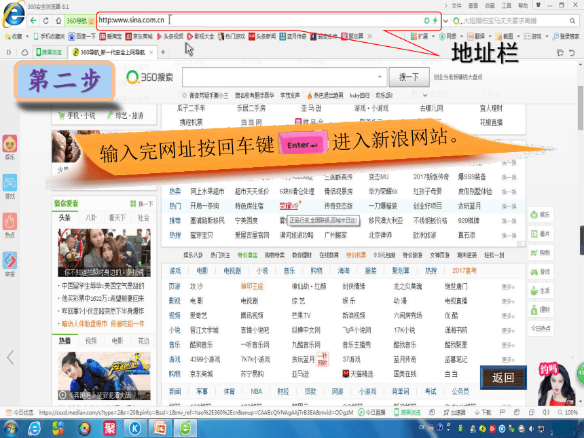584x438 pixels.
Task: Open 登录管家 in the toolbar
Action: (x=566, y=36)
